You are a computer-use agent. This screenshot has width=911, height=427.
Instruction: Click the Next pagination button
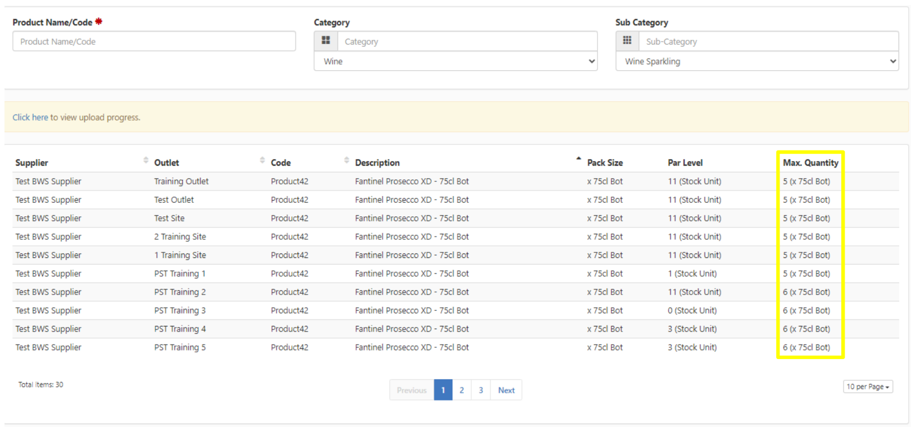click(506, 390)
